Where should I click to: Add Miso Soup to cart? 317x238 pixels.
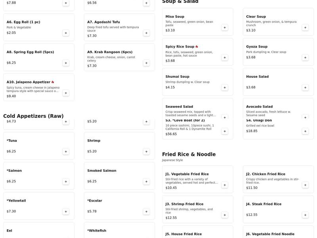tap(225, 27)
